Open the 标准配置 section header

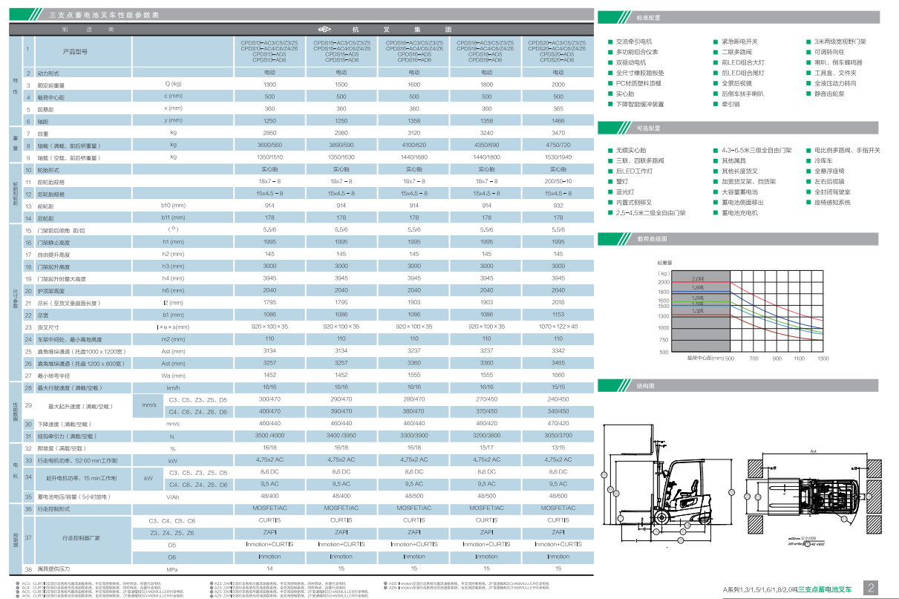pyautogui.click(x=648, y=16)
